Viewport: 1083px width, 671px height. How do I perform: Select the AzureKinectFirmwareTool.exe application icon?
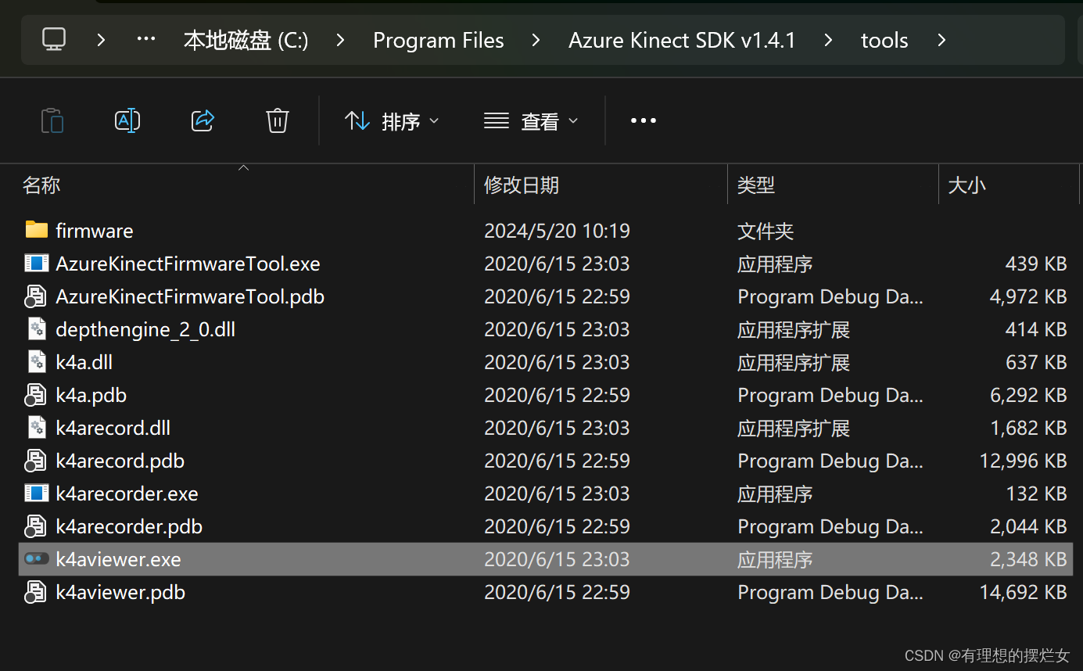pyautogui.click(x=36, y=263)
